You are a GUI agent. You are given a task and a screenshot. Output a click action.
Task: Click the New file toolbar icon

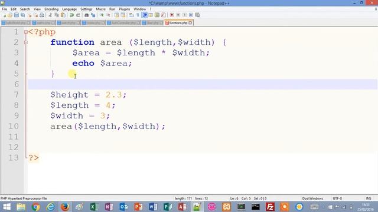pos(4,15)
